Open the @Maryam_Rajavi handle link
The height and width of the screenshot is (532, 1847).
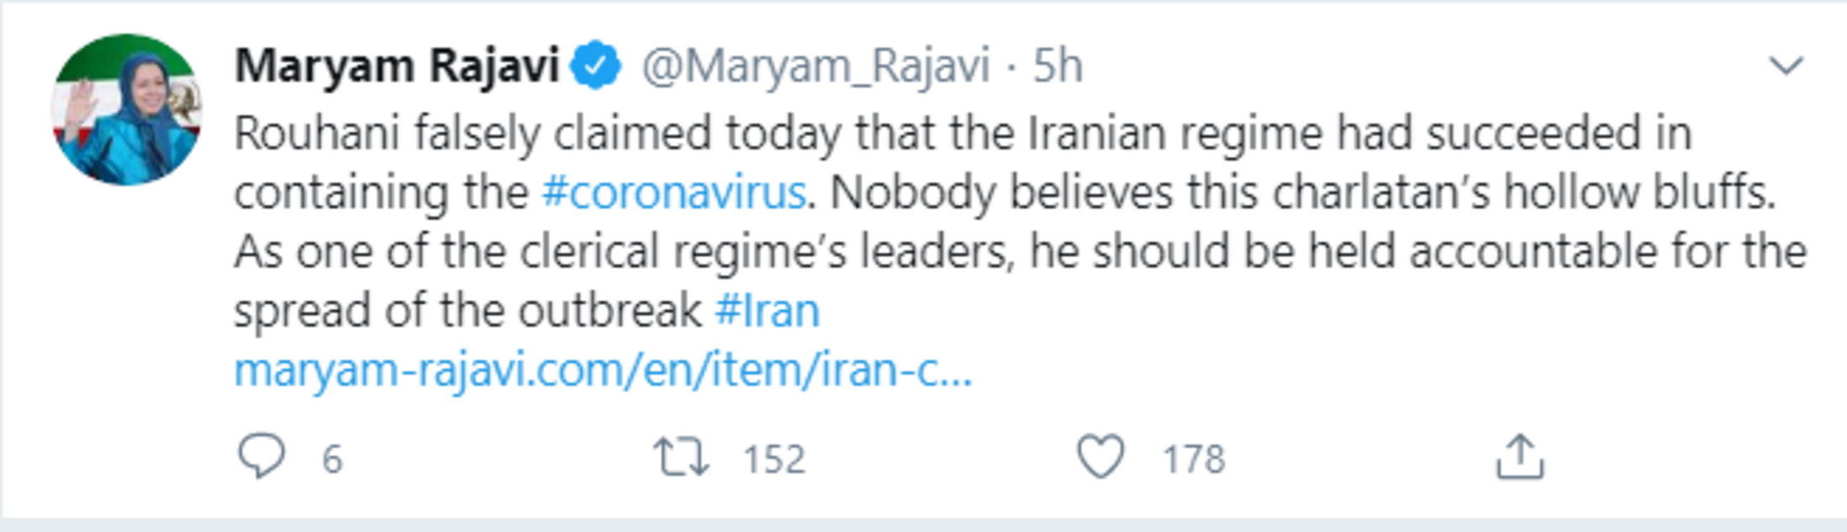tap(815, 65)
